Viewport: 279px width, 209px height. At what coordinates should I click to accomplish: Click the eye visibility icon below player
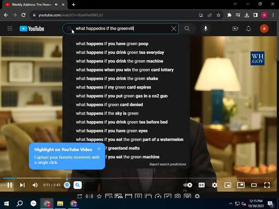coord(119,196)
